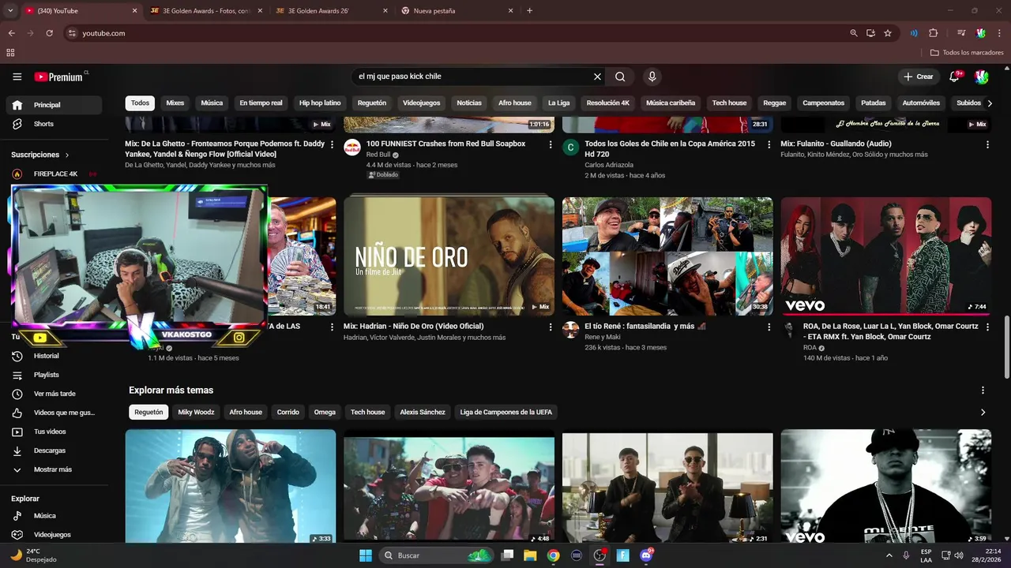Select Alexis Sánchez topic chip
This screenshot has width=1011, height=568.
click(x=423, y=412)
